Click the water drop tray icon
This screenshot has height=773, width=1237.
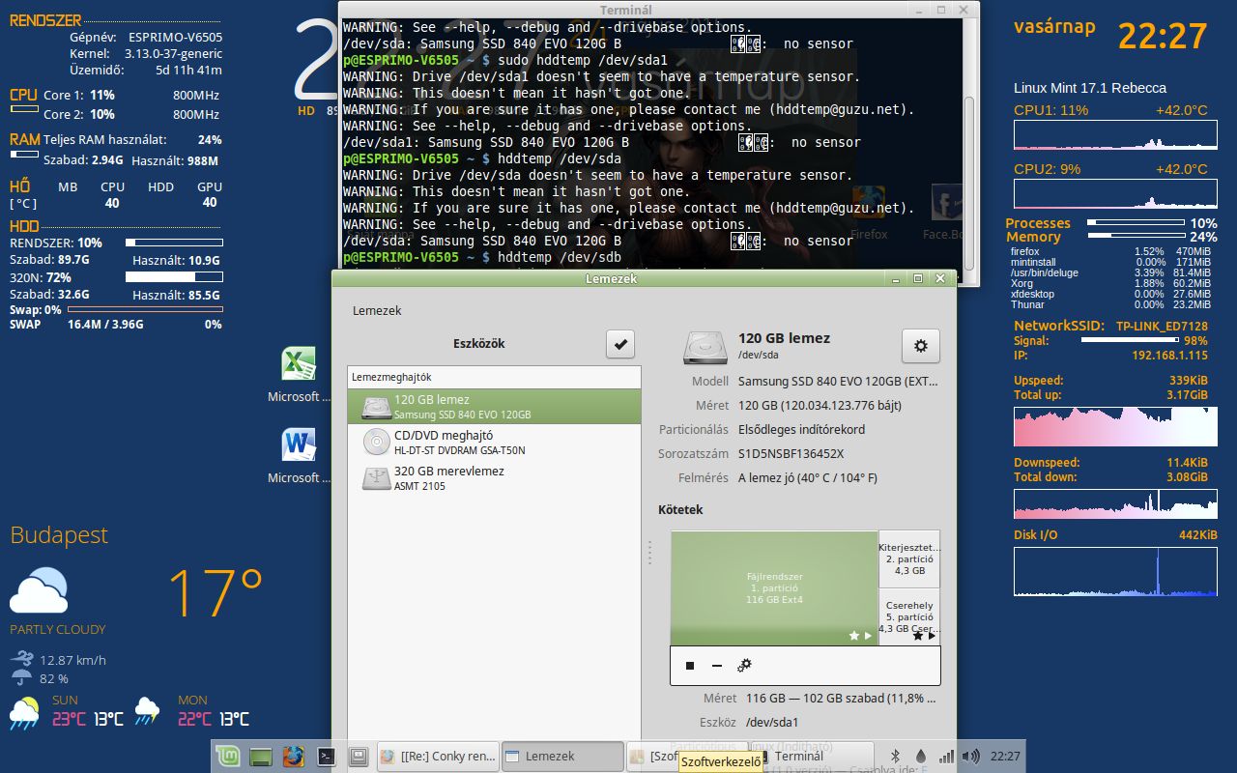921,757
